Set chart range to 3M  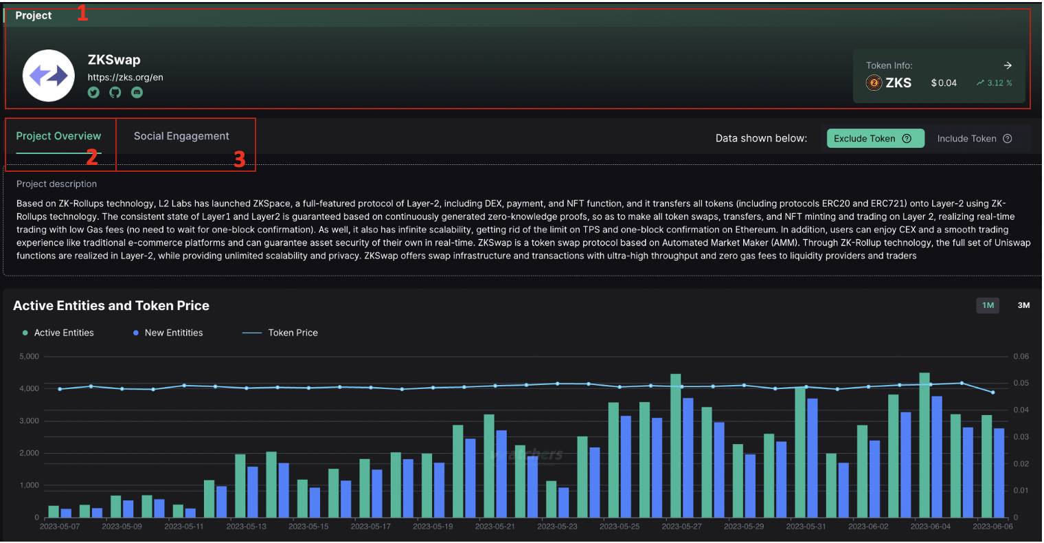coord(1023,305)
